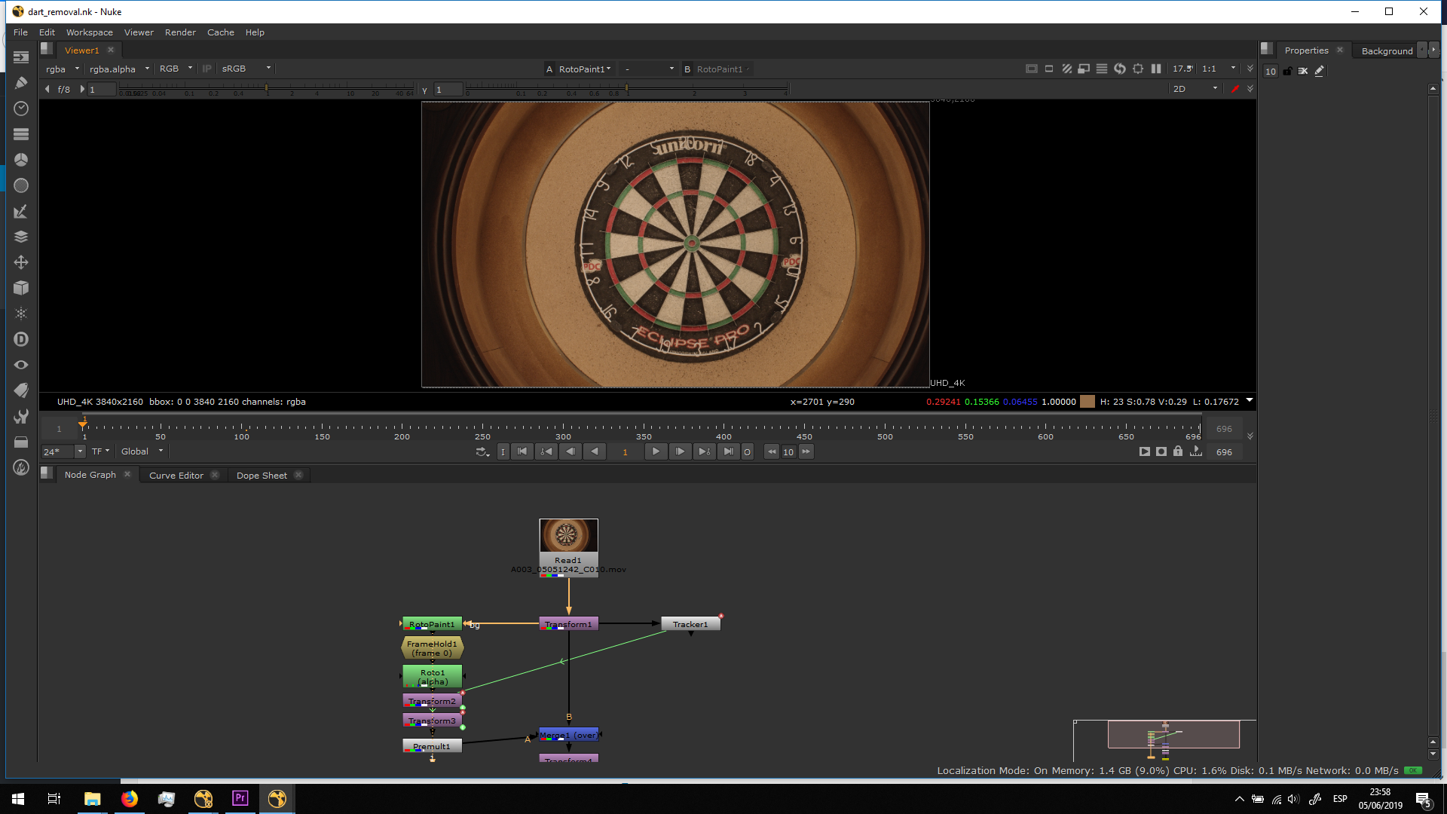Screen dimensions: 1447x814
Task: Expand the rgba.alpha channel dropdown
Action: pyautogui.click(x=119, y=69)
